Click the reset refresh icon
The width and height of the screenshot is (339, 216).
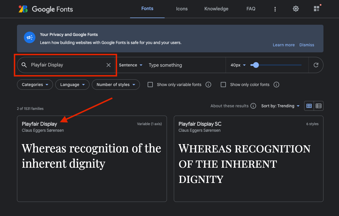[316, 65]
